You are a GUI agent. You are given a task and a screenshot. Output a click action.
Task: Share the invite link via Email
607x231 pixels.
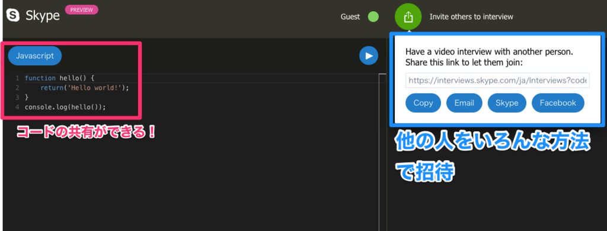pyautogui.click(x=464, y=103)
